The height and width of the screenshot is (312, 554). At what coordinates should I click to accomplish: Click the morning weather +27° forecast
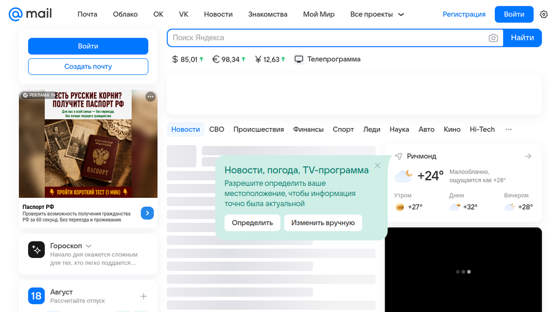coord(409,207)
